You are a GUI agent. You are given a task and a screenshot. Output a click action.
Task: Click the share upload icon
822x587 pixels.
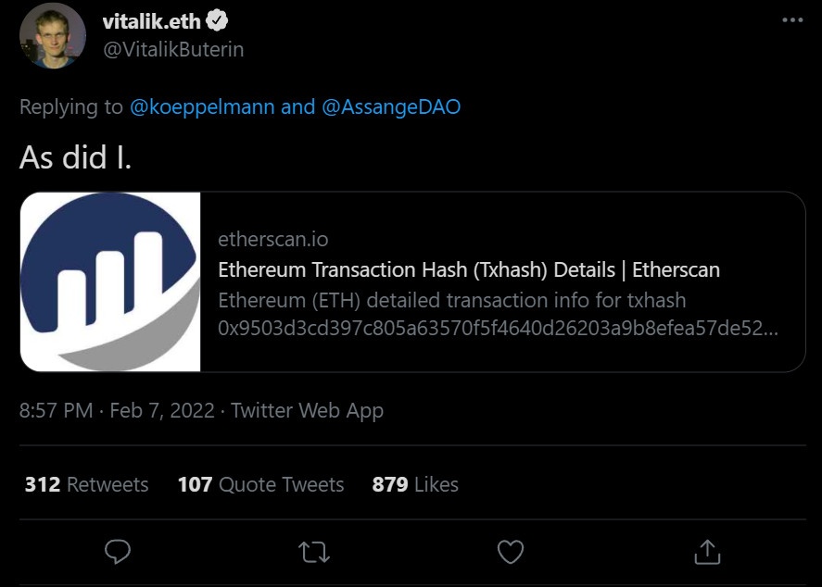click(x=707, y=552)
